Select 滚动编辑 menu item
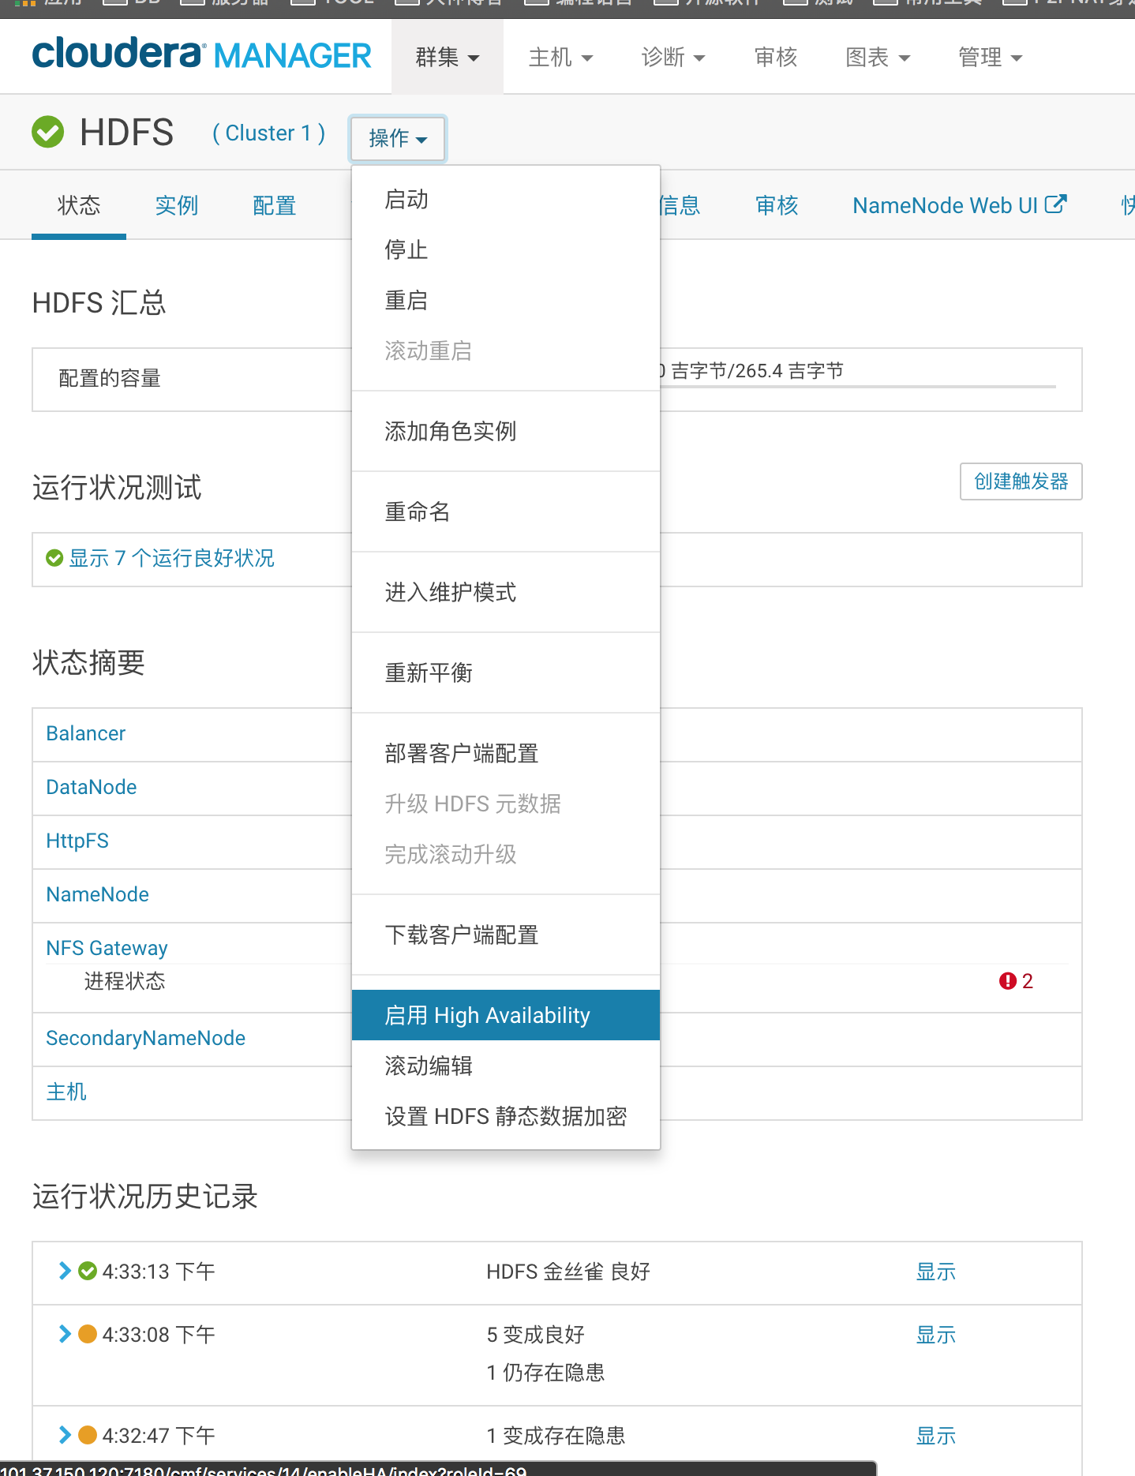 [x=506, y=1066]
